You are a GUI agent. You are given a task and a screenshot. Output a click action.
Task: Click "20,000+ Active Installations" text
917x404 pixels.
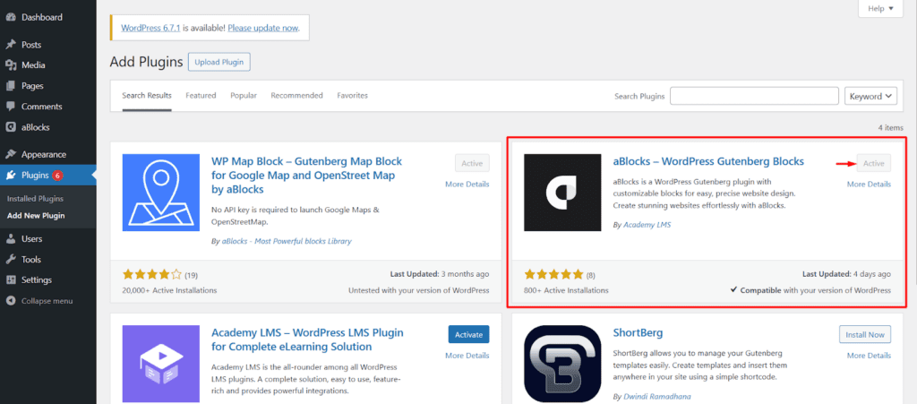[169, 290]
